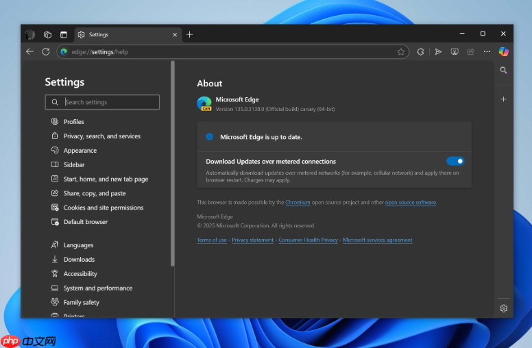
Task: Refresh the page using the reload icon
Action: click(x=46, y=51)
